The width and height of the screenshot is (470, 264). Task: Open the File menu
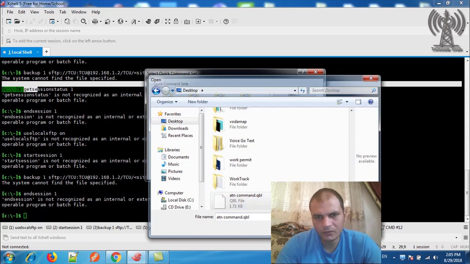(10, 12)
